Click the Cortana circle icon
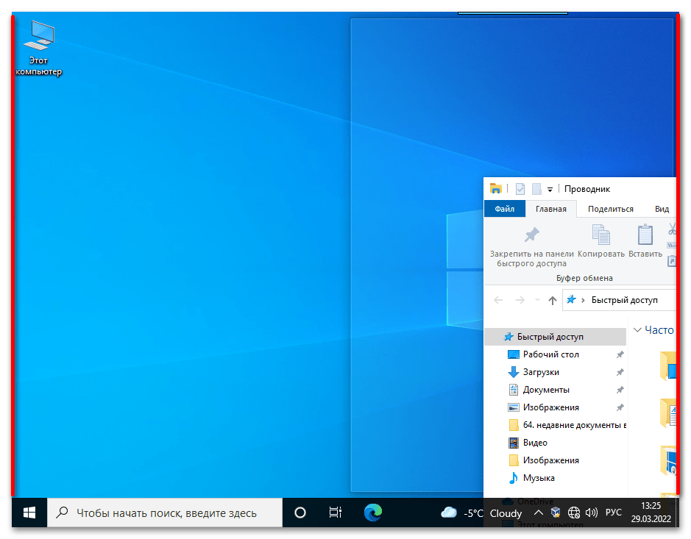 [300, 513]
